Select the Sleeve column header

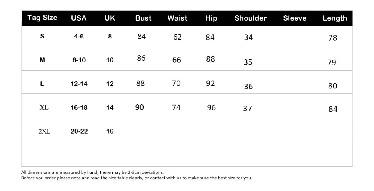pos(295,18)
